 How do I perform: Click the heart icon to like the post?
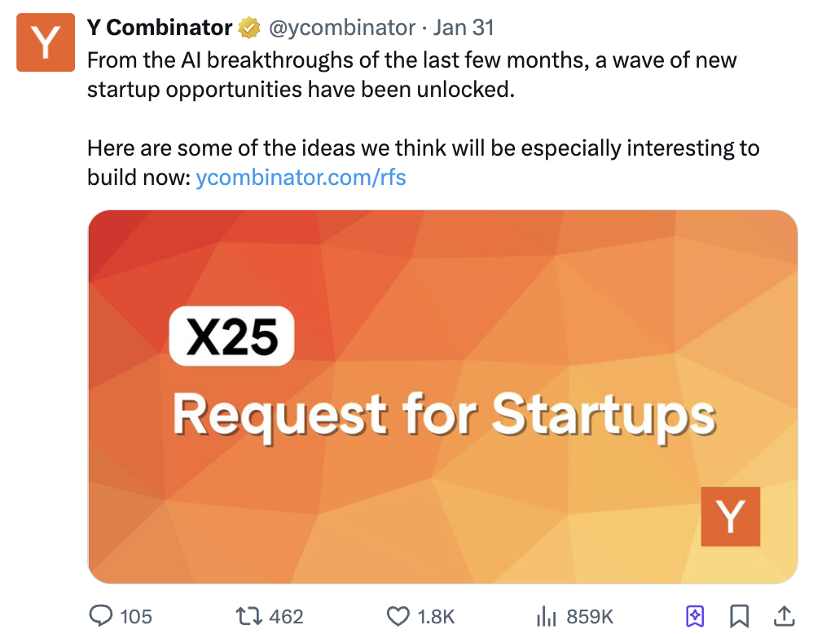pos(400,617)
